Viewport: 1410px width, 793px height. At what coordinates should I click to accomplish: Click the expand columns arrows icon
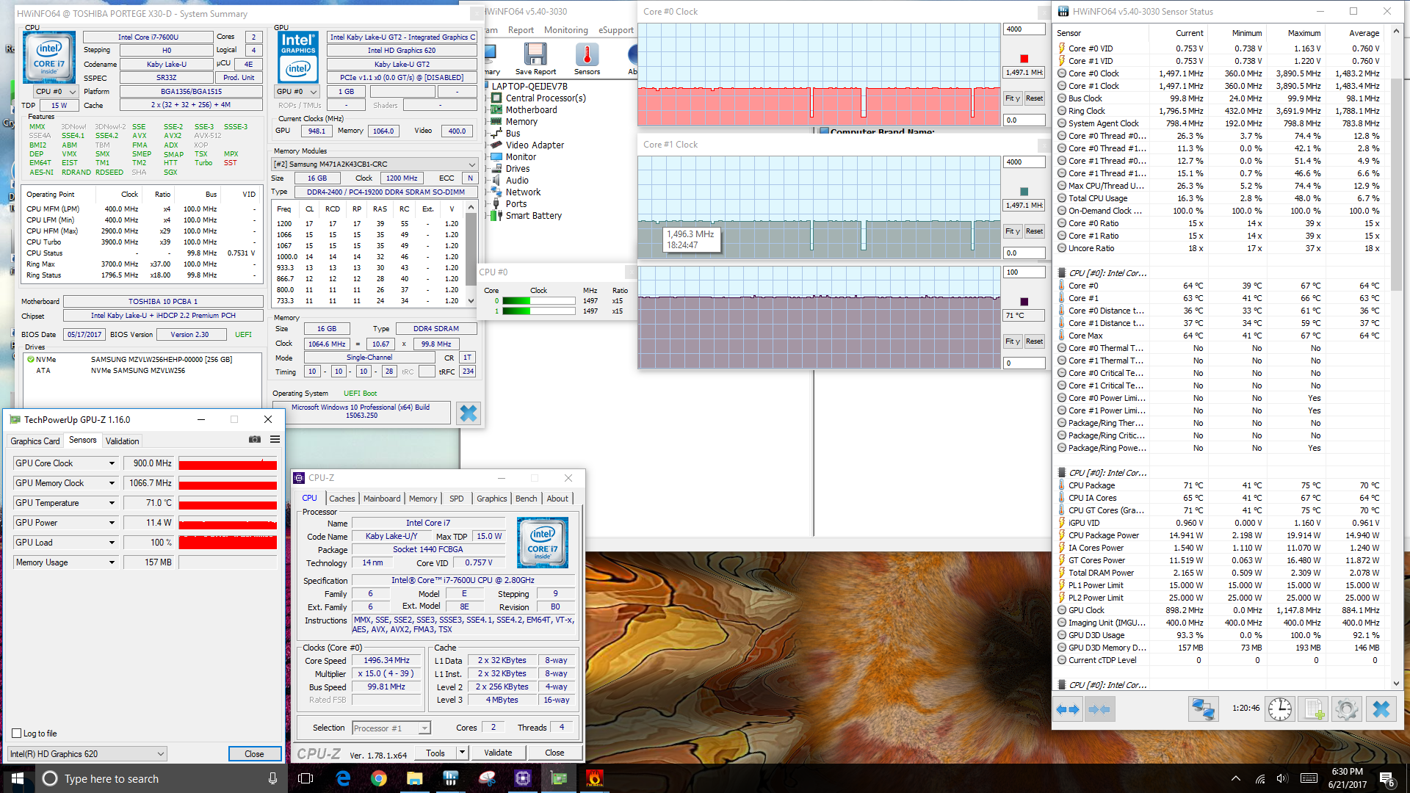tap(1067, 709)
